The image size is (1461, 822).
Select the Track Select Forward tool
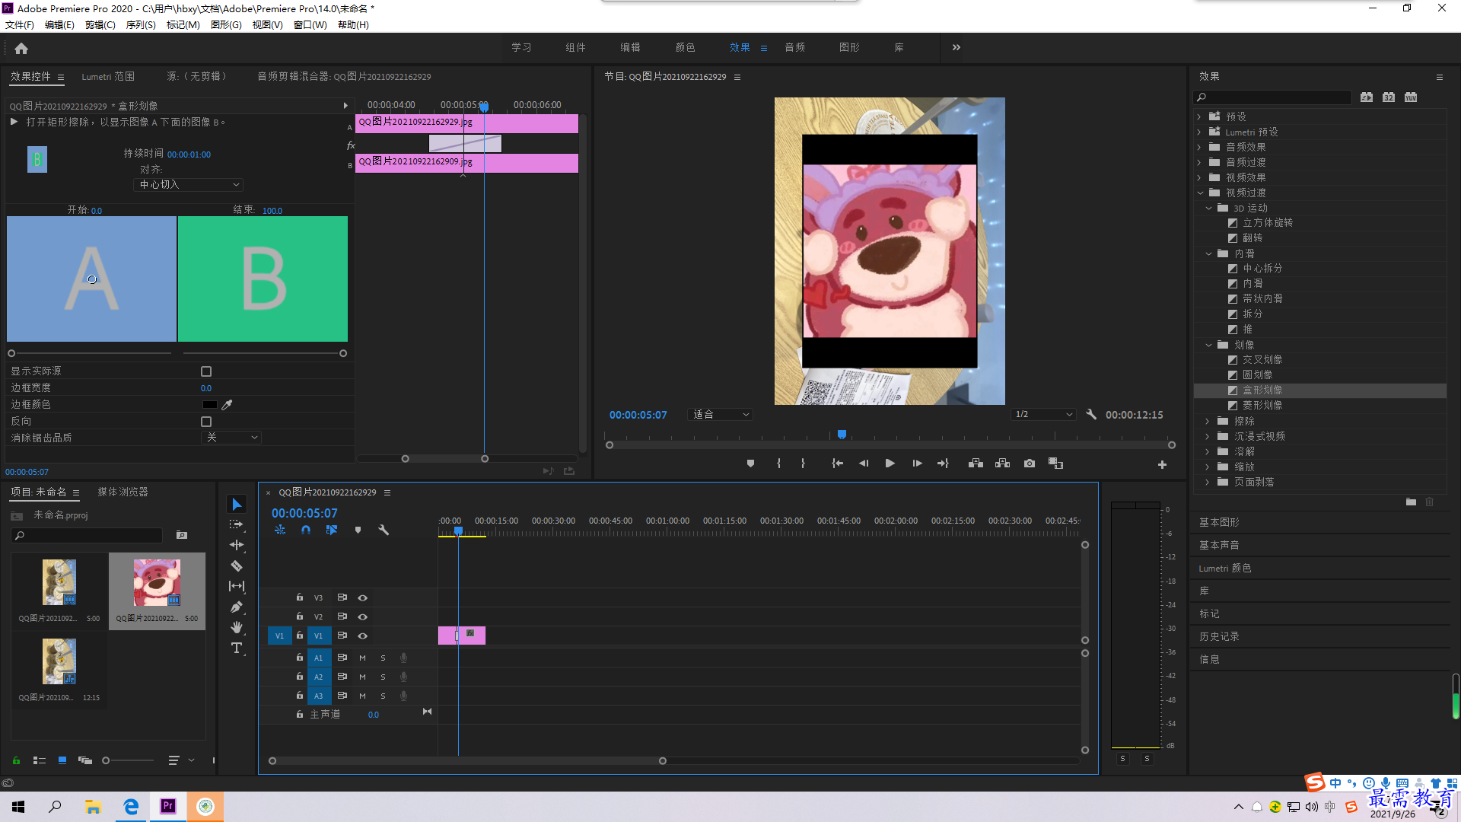237,524
